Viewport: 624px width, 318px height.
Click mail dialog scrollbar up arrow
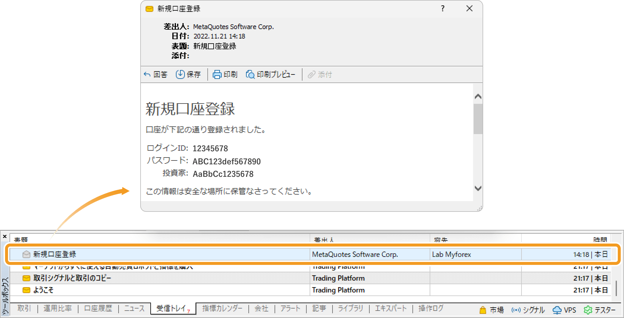pyautogui.click(x=478, y=96)
